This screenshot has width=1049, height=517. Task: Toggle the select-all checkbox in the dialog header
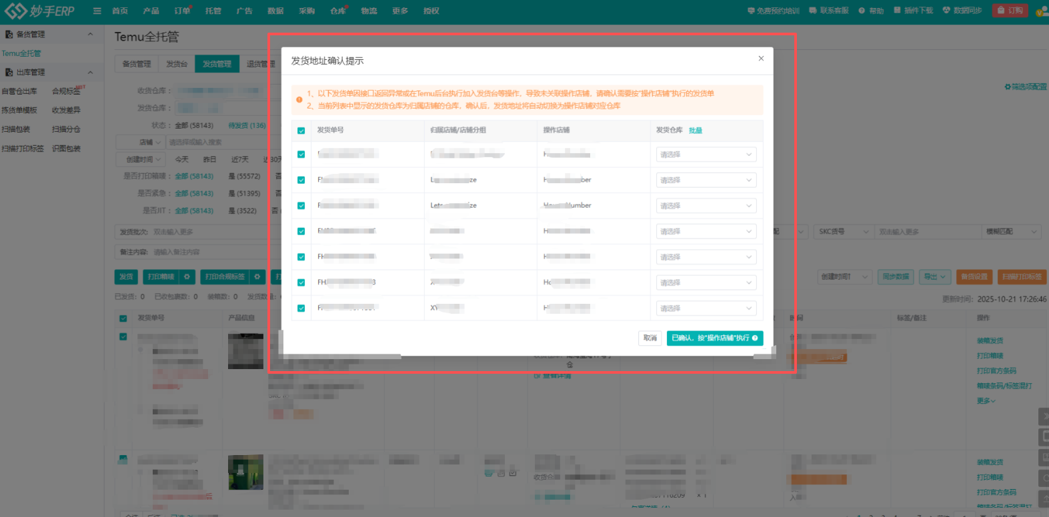pyautogui.click(x=301, y=131)
